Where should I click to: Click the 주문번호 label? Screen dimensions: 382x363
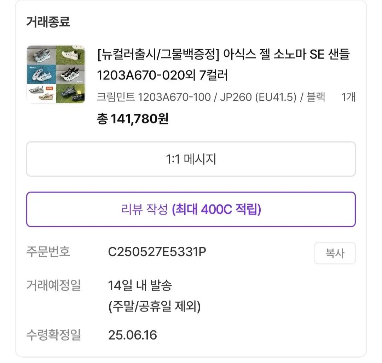point(48,252)
